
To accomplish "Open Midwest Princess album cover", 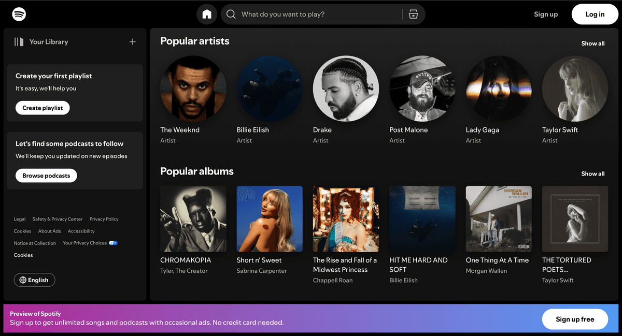I will pyautogui.click(x=346, y=219).
